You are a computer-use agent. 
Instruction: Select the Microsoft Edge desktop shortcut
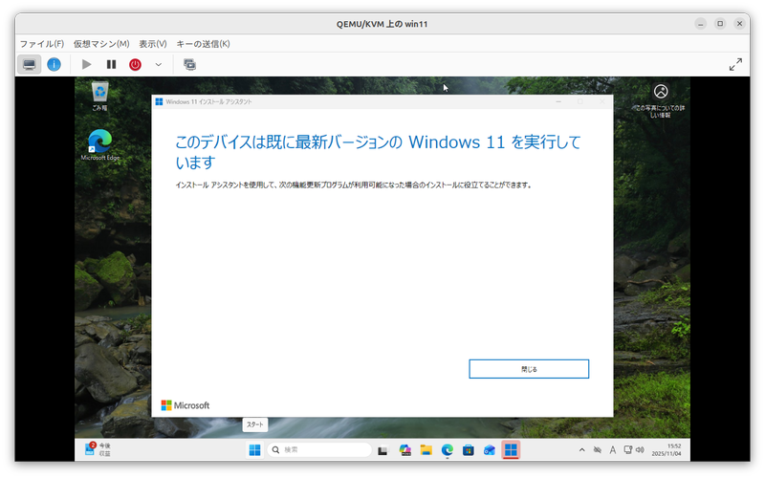100,145
